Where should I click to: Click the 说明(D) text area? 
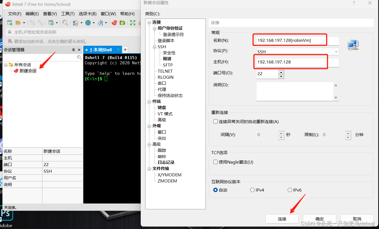[x=295, y=91]
